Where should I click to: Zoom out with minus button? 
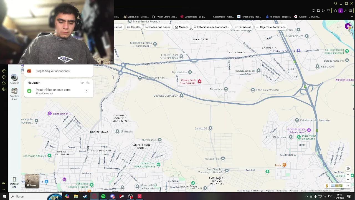(348, 179)
